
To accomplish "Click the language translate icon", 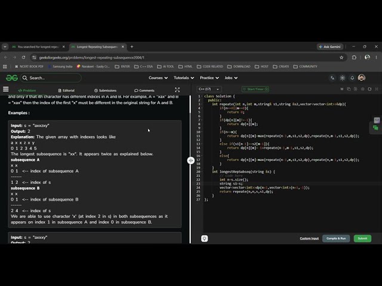I will click(x=332, y=78).
